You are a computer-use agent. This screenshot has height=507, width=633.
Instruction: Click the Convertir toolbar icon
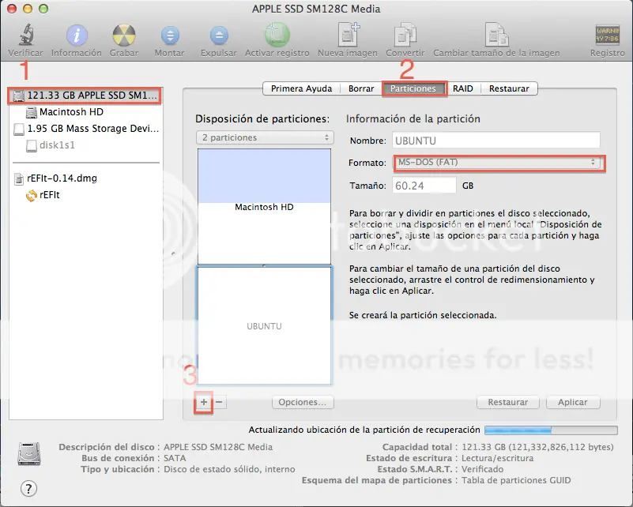coord(405,35)
